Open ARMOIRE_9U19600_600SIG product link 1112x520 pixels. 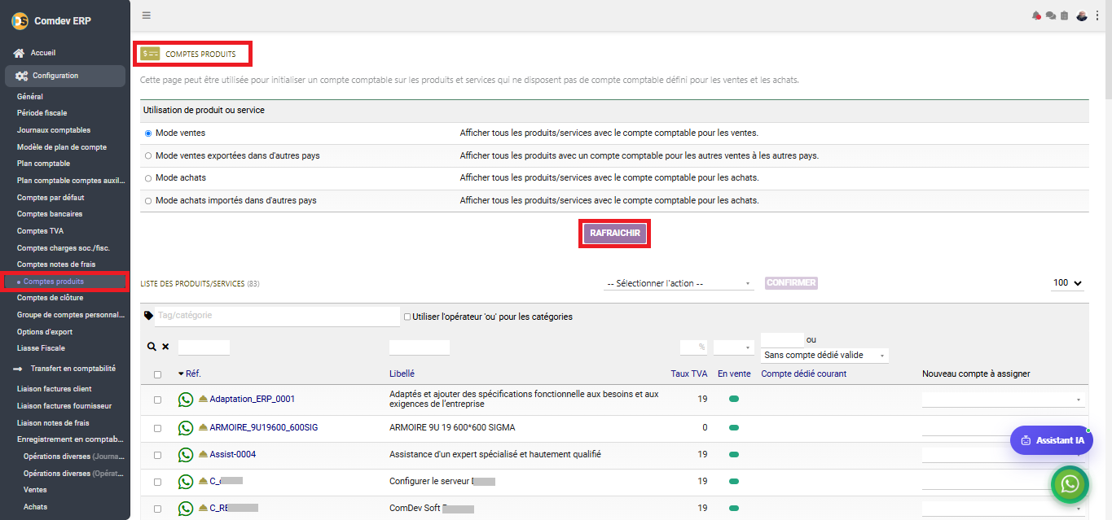click(264, 427)
